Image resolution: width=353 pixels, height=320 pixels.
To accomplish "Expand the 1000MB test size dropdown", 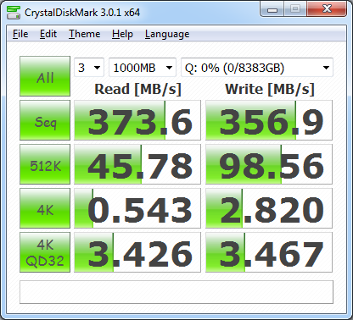I will click(143, 68).
